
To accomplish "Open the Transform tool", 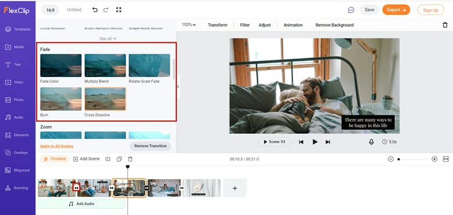I will pos(218,25).
